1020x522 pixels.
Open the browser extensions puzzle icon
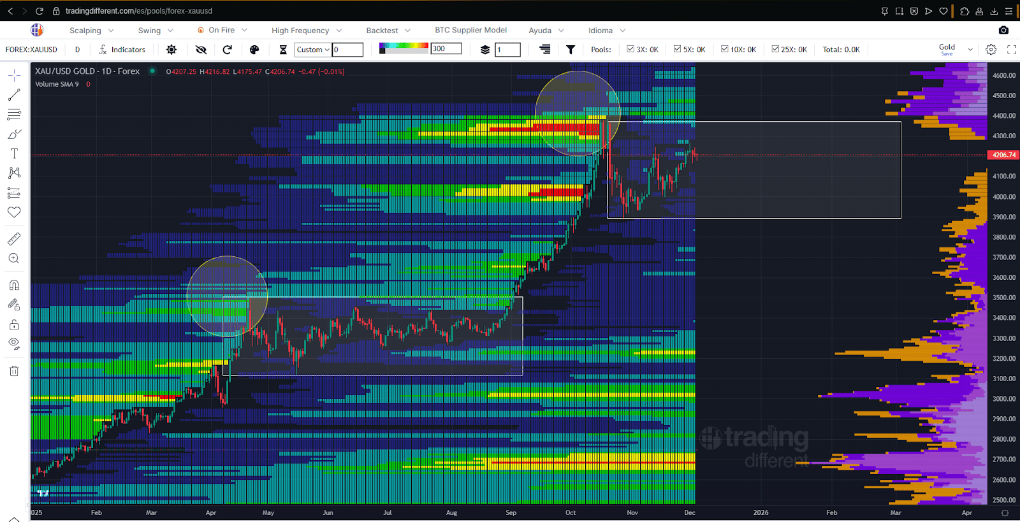pyautogui.click(x=964, y=11)
